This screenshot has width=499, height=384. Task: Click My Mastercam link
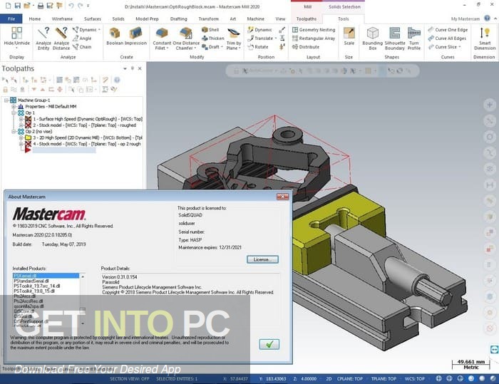465,19
